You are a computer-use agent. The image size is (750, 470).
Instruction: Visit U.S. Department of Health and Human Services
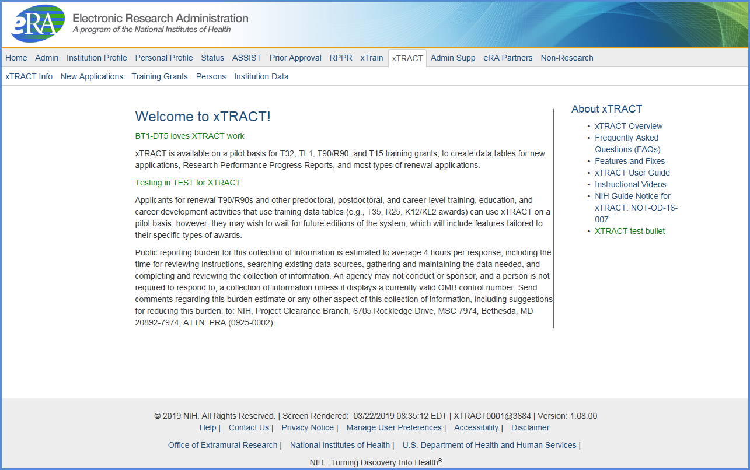489,445
